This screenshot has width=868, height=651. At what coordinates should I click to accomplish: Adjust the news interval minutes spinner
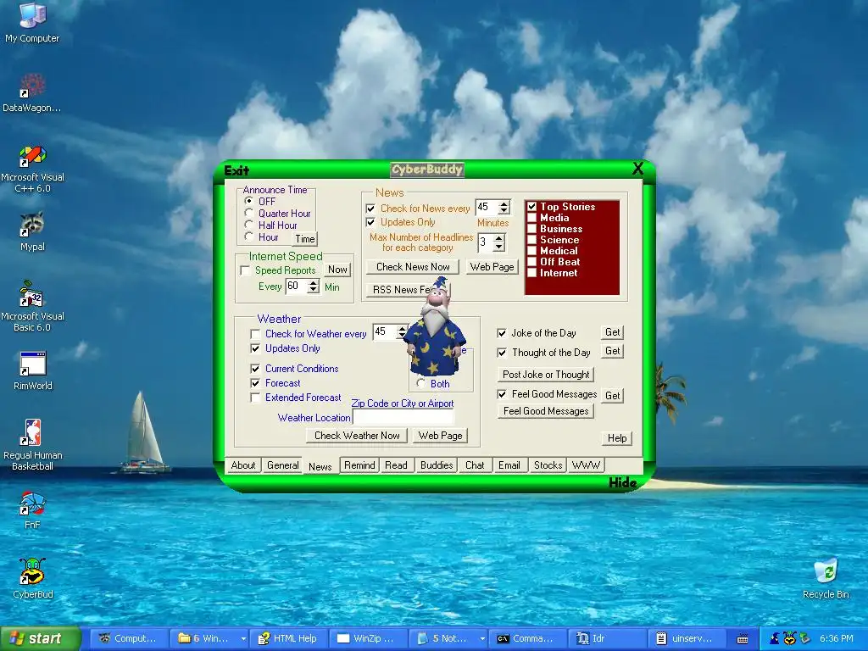tap(504, 208)
